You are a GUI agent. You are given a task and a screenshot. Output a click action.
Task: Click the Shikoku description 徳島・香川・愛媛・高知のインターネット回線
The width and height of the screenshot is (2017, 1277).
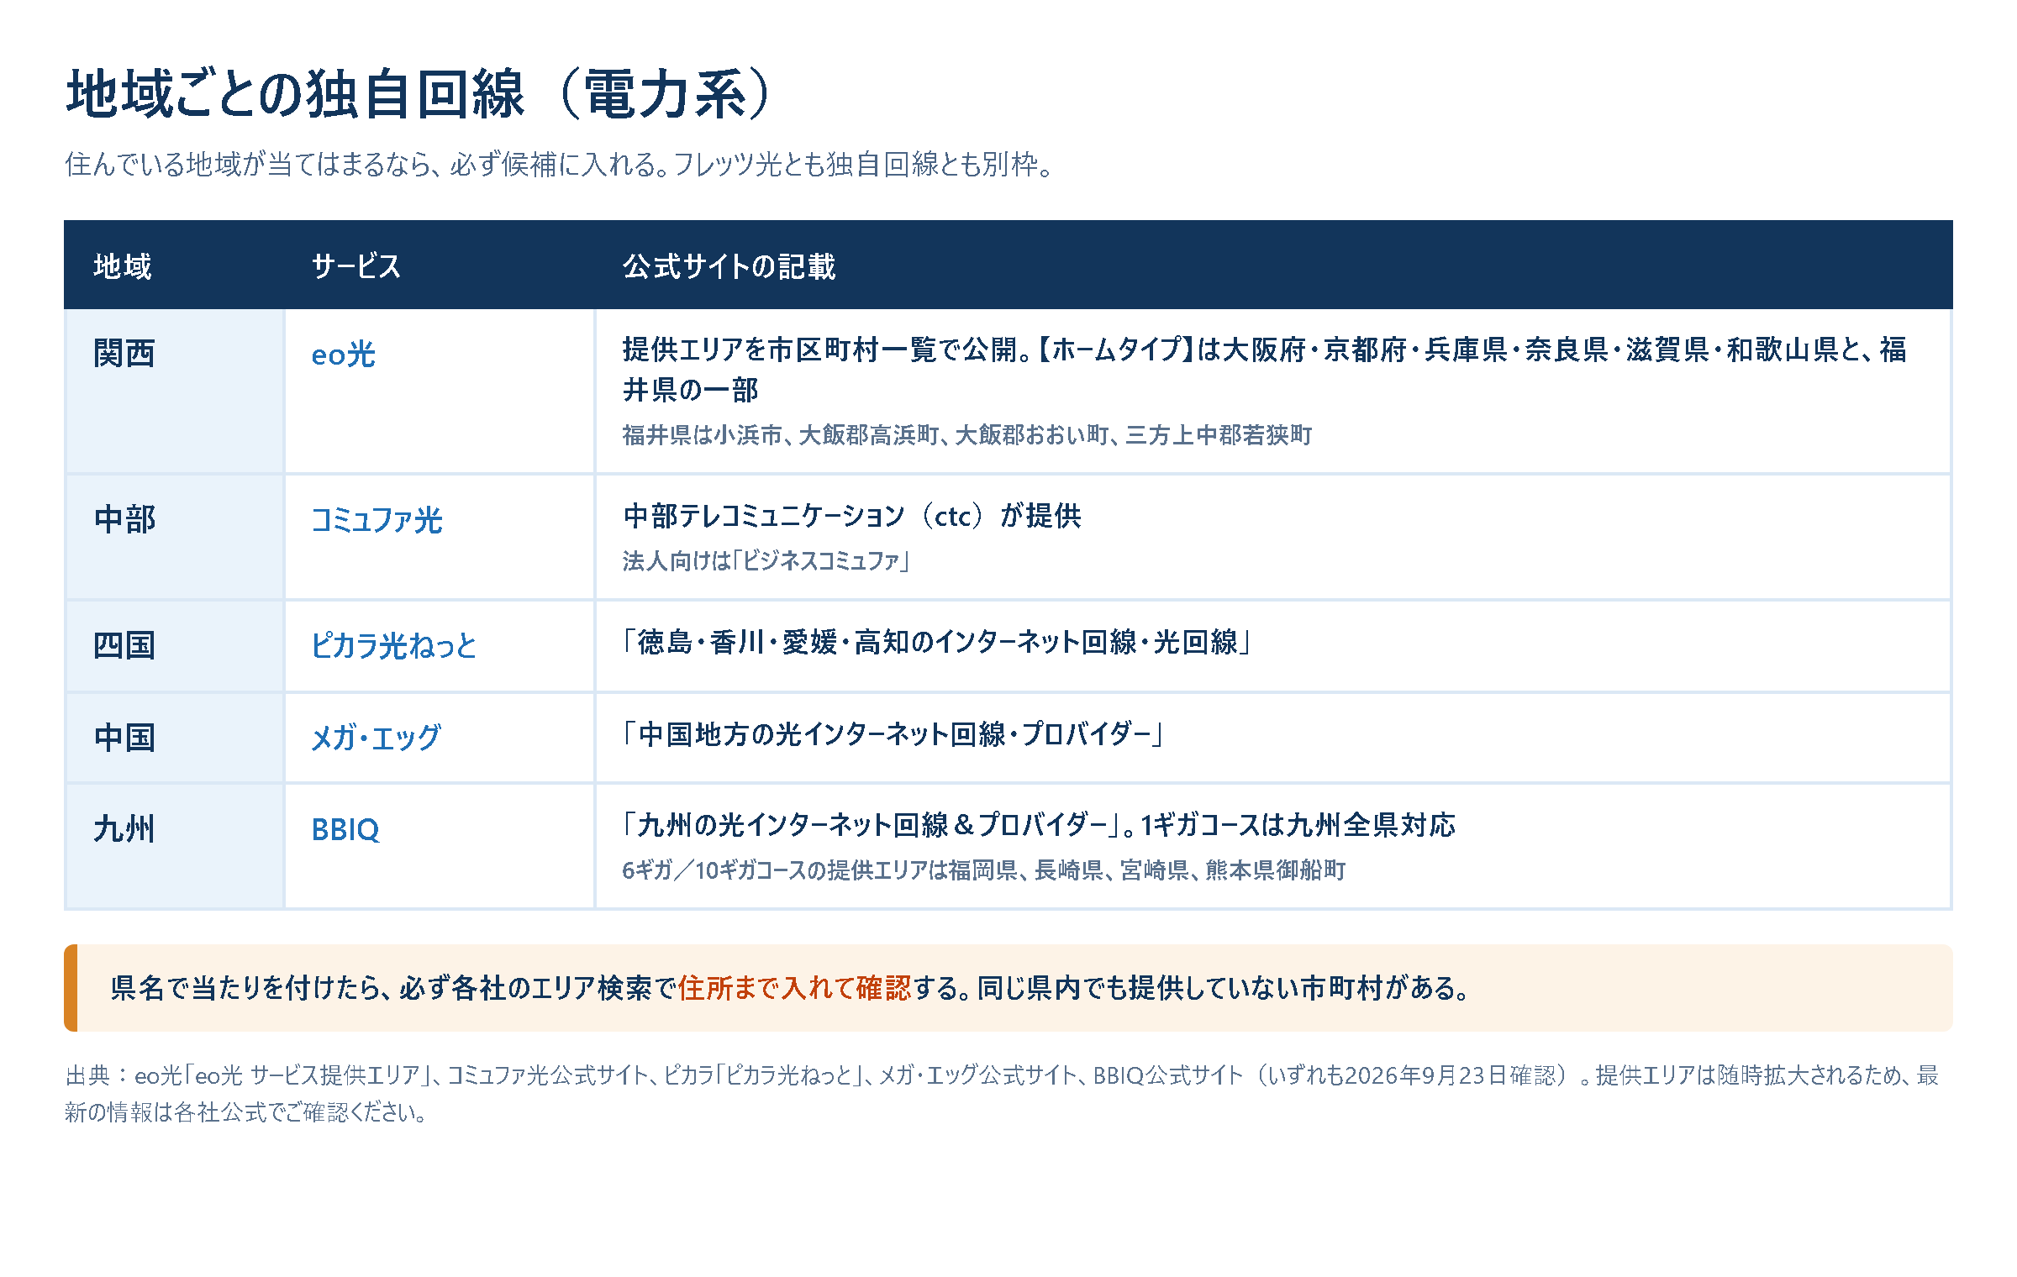[x=936, y=642]
